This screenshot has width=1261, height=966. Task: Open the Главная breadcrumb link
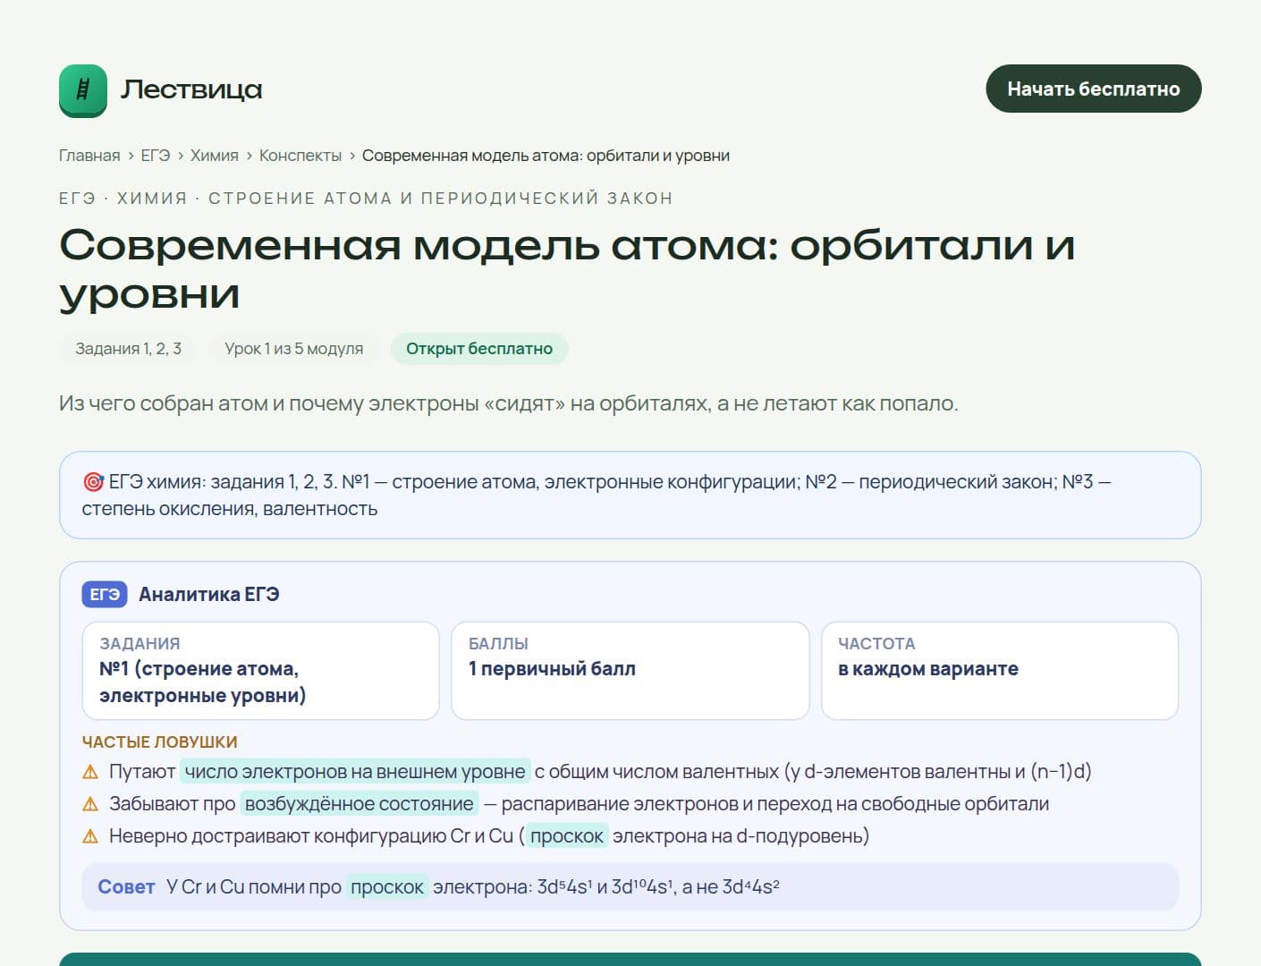(x=89, y=156)
